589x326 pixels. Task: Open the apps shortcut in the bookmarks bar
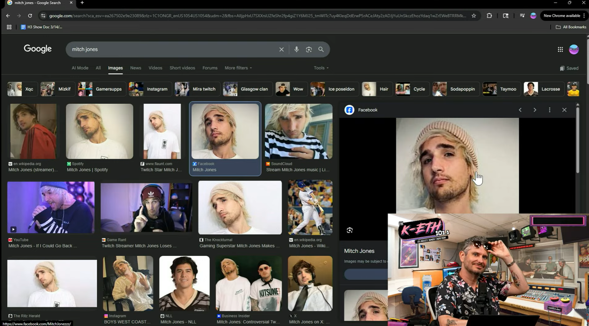click(9, 27)
